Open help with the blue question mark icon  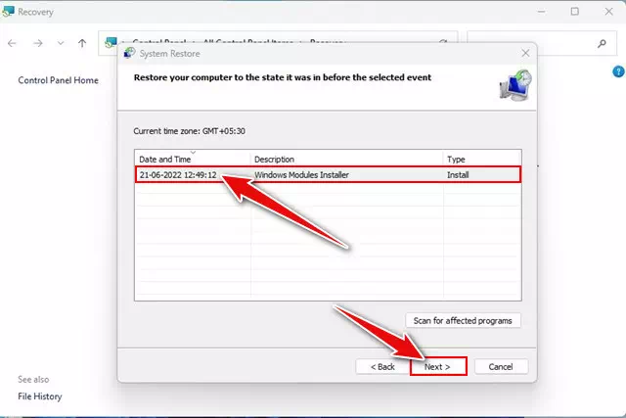pyautogui.click(x=618, y=71)
